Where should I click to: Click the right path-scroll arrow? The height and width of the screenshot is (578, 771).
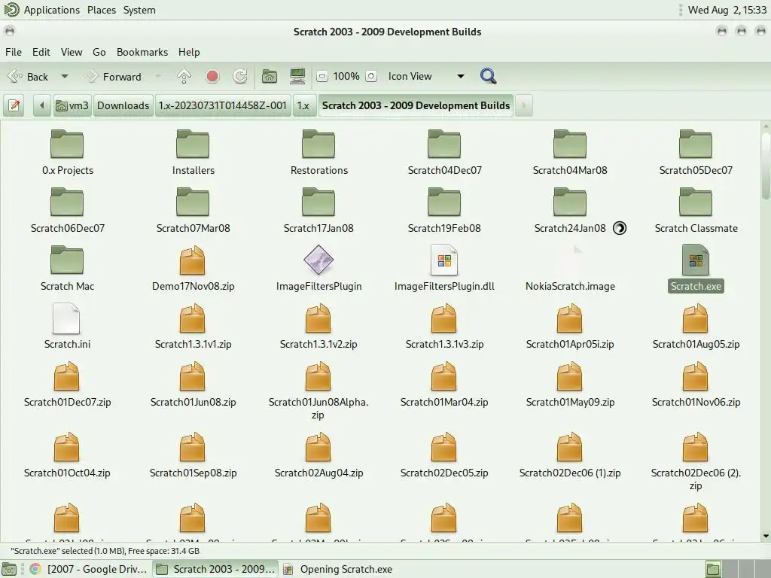click(524, 105)
